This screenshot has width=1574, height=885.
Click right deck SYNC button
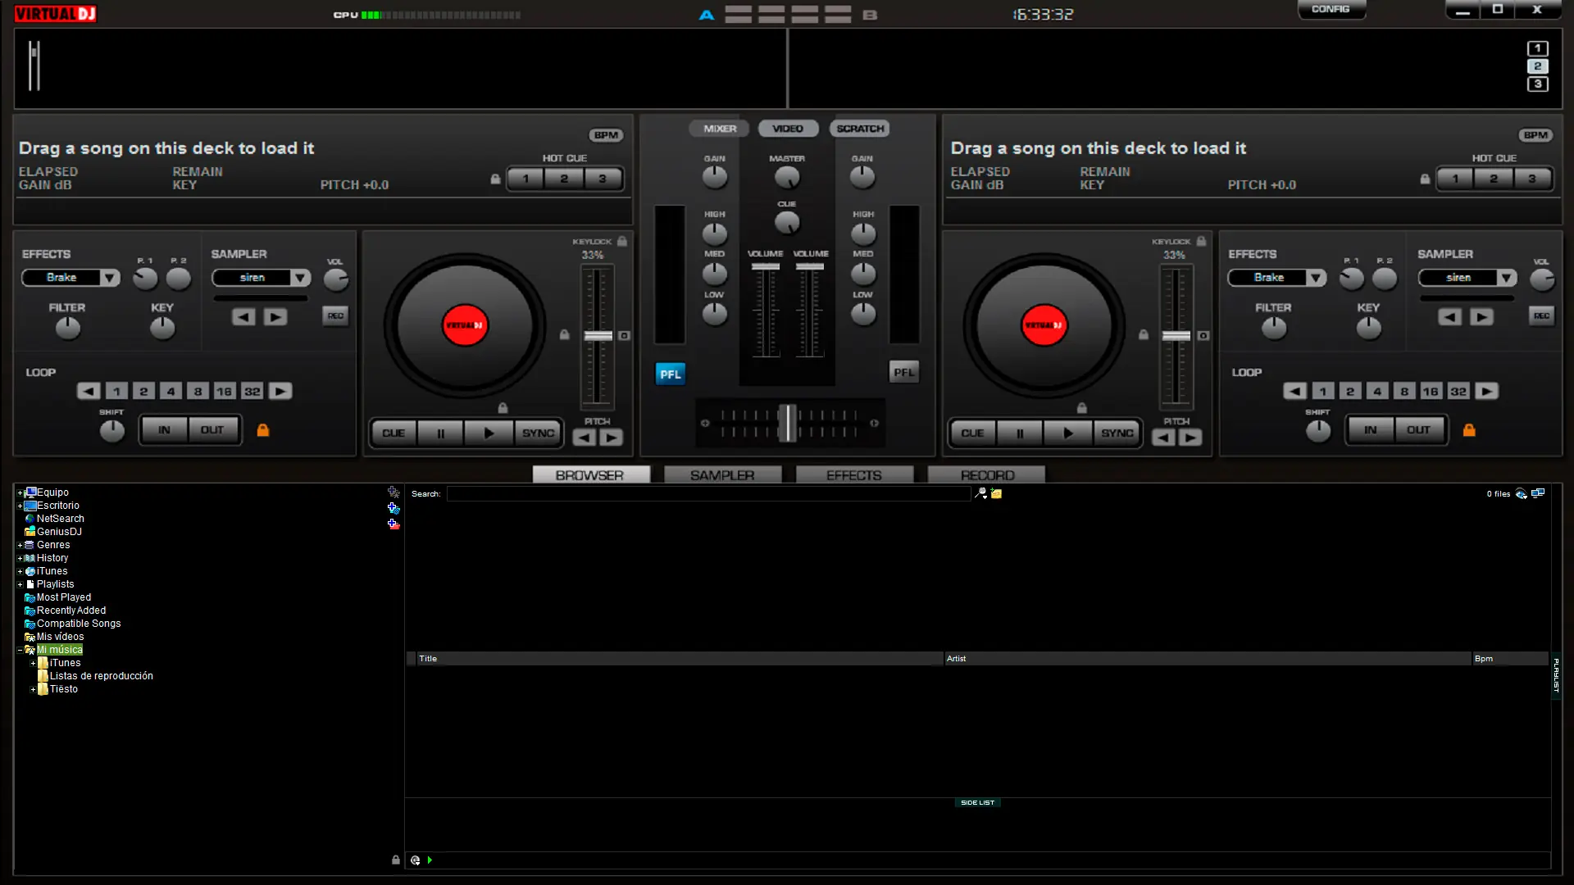pyautogui.click(x=1117, y=433)
